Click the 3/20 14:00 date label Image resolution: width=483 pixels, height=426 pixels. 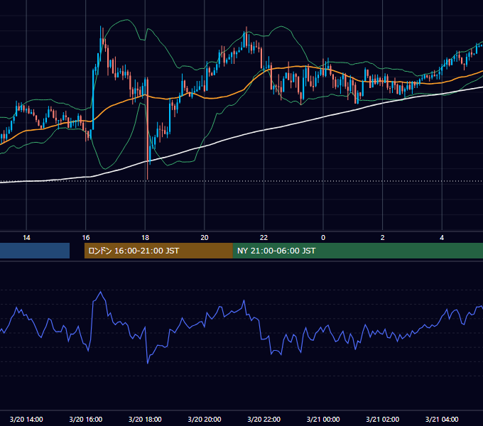tap(26, 419)
